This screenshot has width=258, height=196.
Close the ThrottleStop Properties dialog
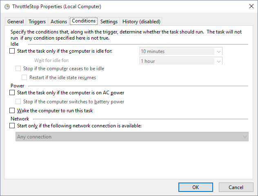click(250, 7)
